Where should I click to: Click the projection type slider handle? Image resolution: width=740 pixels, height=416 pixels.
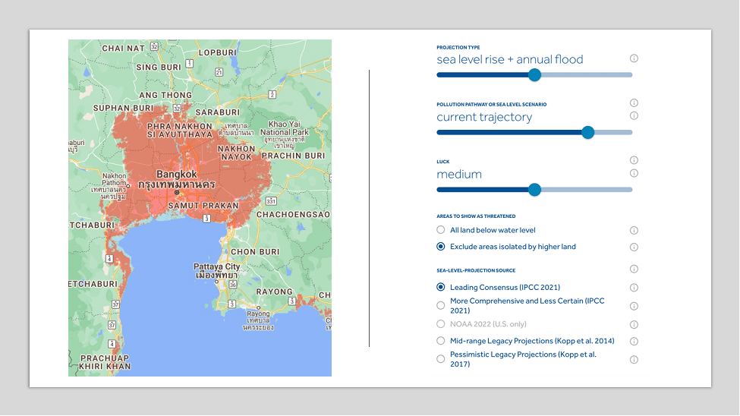[x=534, y=74]
